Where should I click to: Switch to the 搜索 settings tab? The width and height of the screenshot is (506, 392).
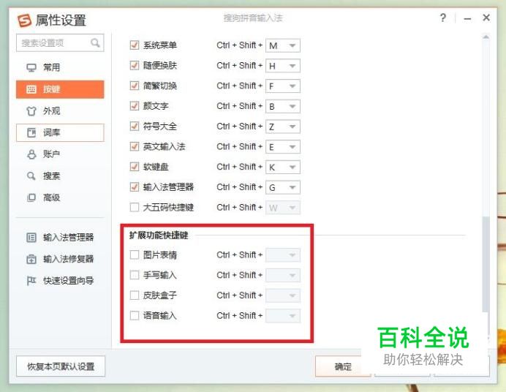click(60, 176)
